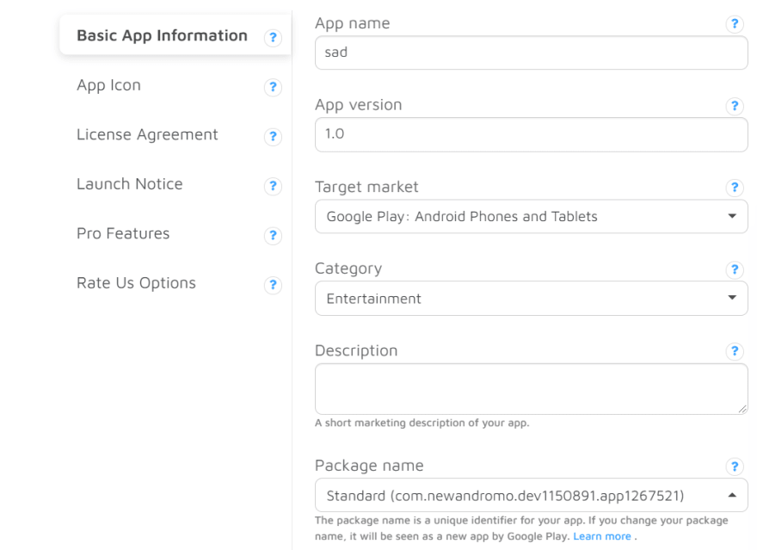Open help icon next to App Icon

[273, 87]
